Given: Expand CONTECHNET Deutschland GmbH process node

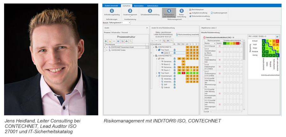Looking at the screenshot, I should (x=107, y=47).
